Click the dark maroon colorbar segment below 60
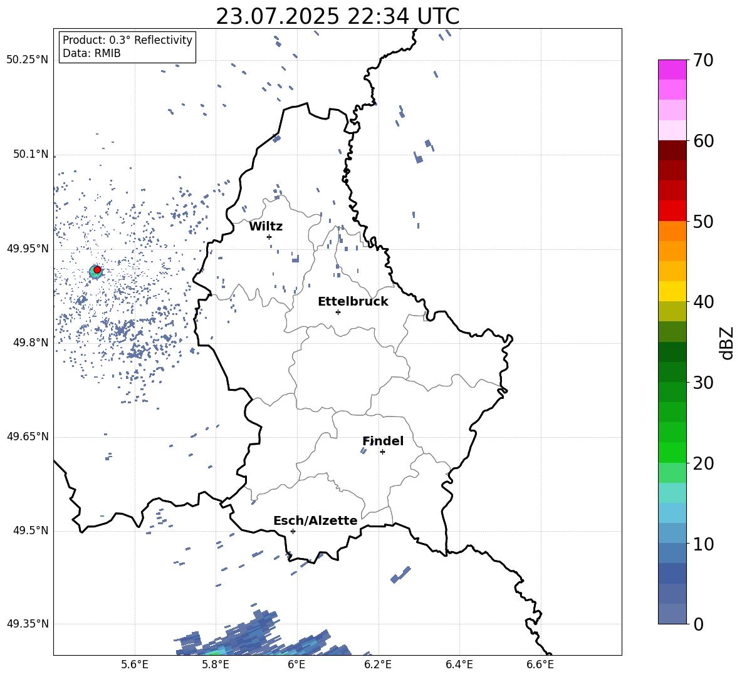Viewport: 742px width, 677px height. pyautogui.click(x=672, y=150)
